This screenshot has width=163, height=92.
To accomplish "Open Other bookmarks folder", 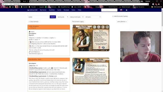I will click(157, 7).
